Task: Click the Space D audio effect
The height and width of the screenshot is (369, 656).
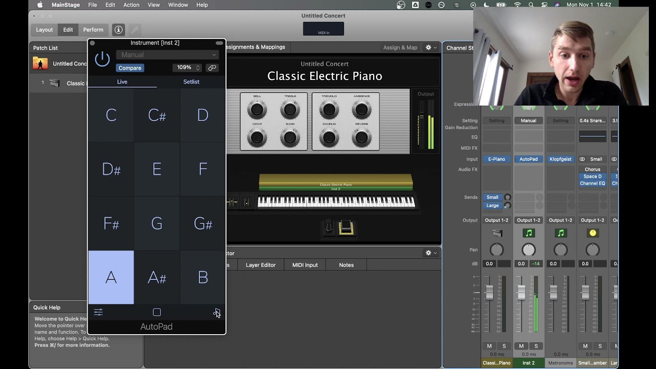Action: pos(592,176)
